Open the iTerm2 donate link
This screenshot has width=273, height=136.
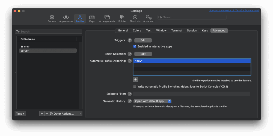point(234,10)
